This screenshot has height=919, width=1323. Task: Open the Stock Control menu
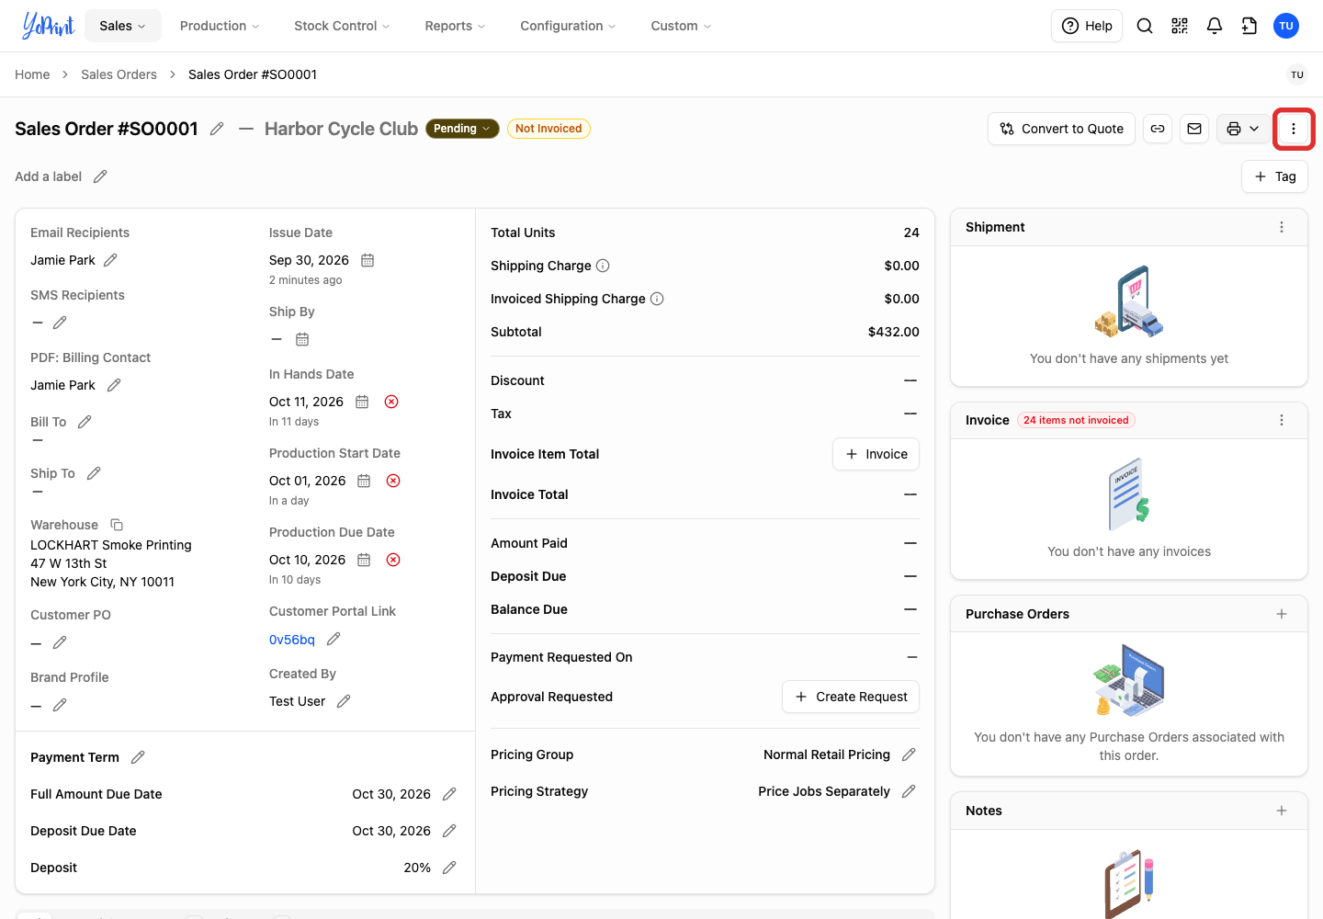click(342, 26)
